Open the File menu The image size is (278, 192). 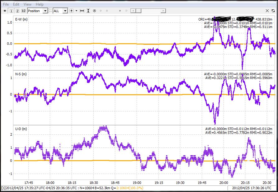point(6,4)
